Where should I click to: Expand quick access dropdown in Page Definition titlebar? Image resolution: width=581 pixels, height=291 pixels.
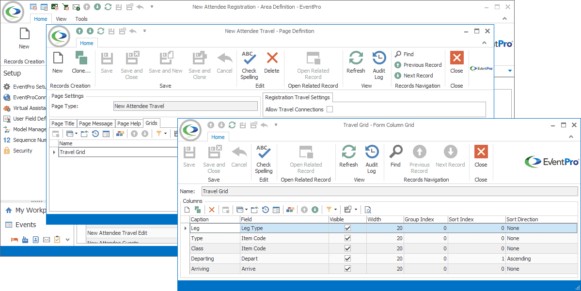[x=144, y=31]
